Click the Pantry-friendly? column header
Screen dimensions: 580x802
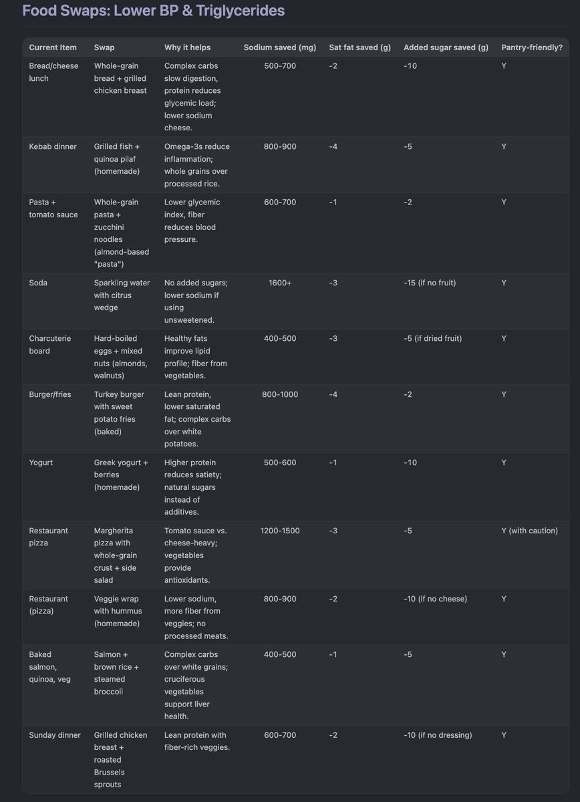[x=531, y=47]
